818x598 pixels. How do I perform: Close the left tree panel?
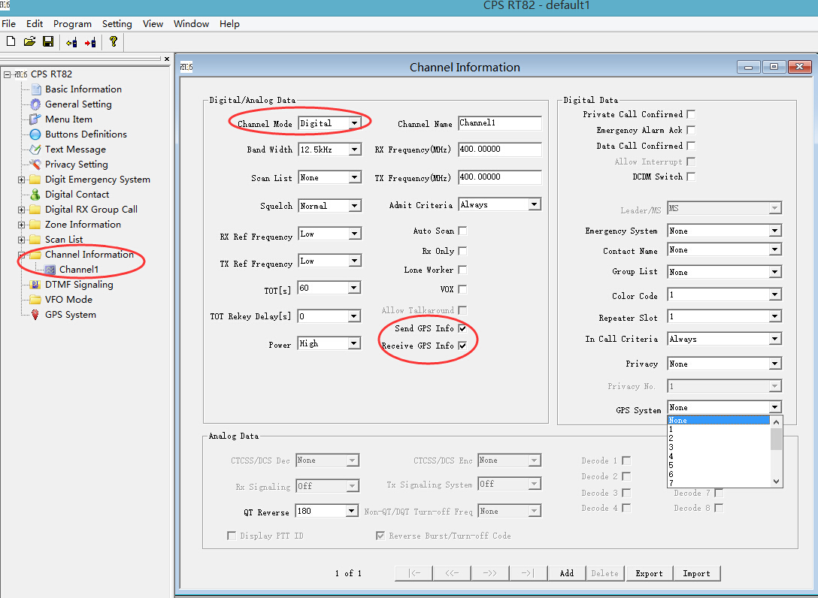tap(166, 59)
